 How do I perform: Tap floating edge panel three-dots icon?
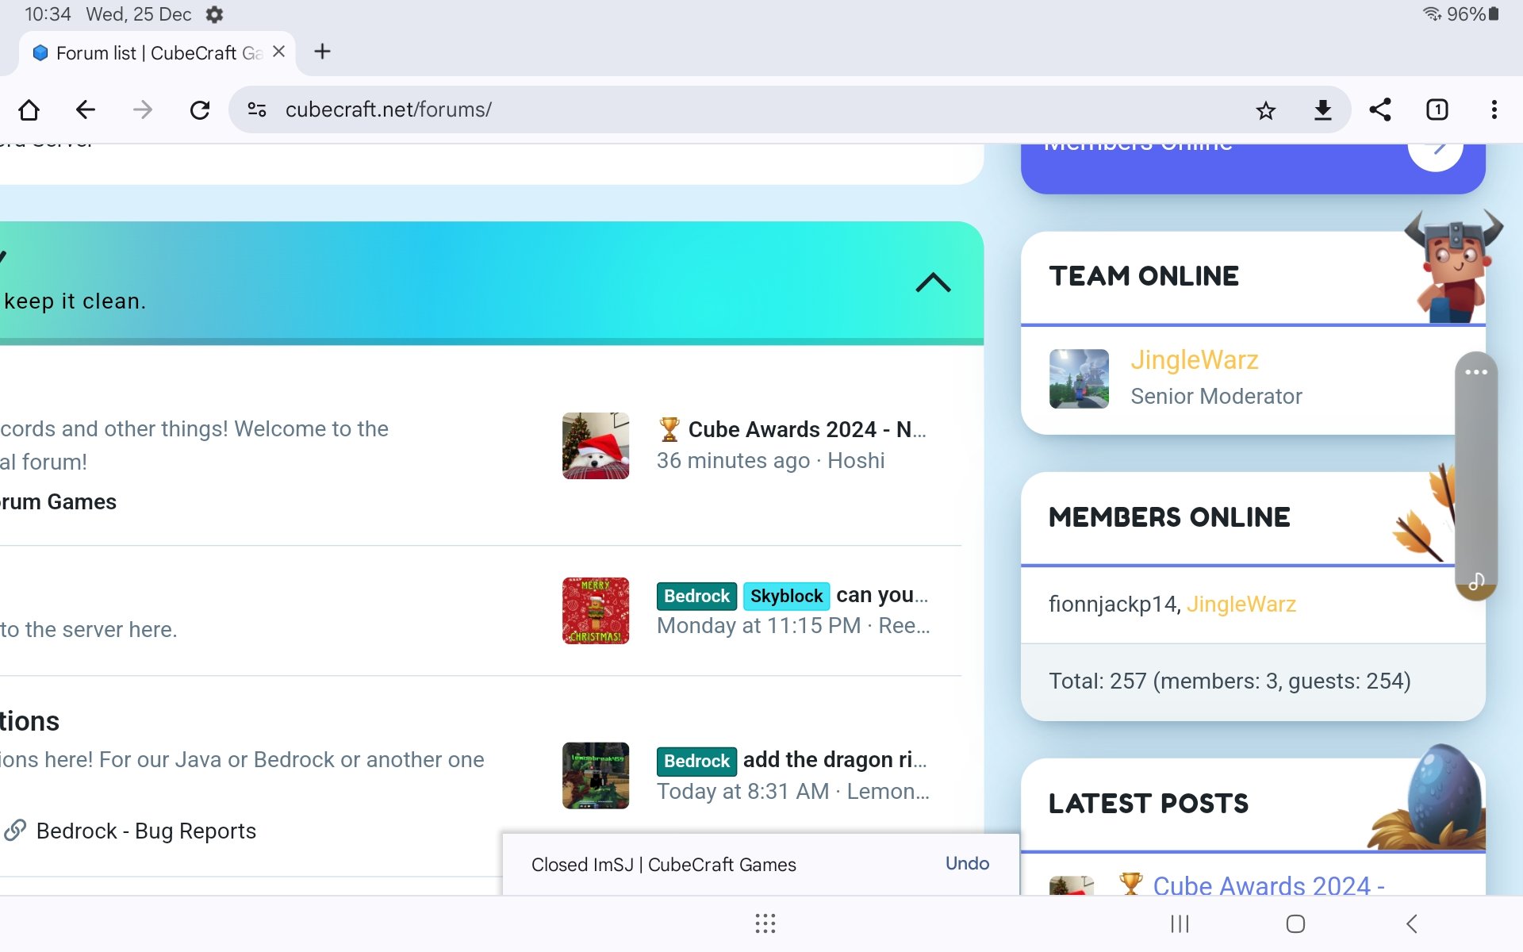(x=1476, y=372)
